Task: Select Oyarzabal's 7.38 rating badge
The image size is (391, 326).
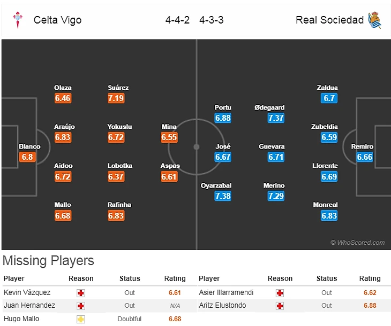Action: 223,196
